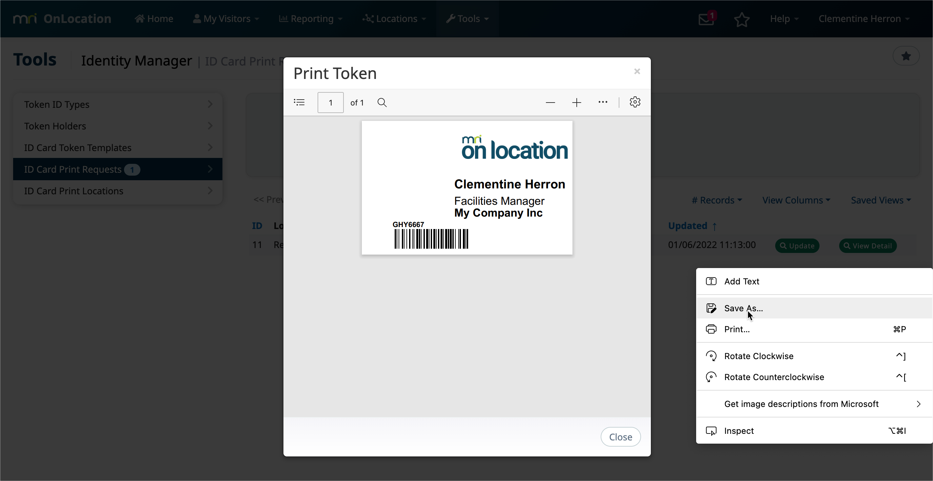
Task: Click the 01/06/2022 11:13:00 updated cell
Action: click(712, 245)
